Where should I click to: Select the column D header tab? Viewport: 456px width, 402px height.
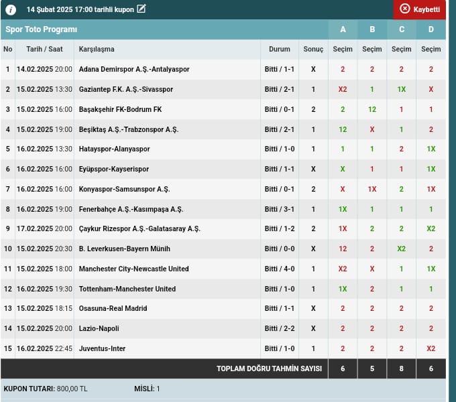[x=431, y=29]
